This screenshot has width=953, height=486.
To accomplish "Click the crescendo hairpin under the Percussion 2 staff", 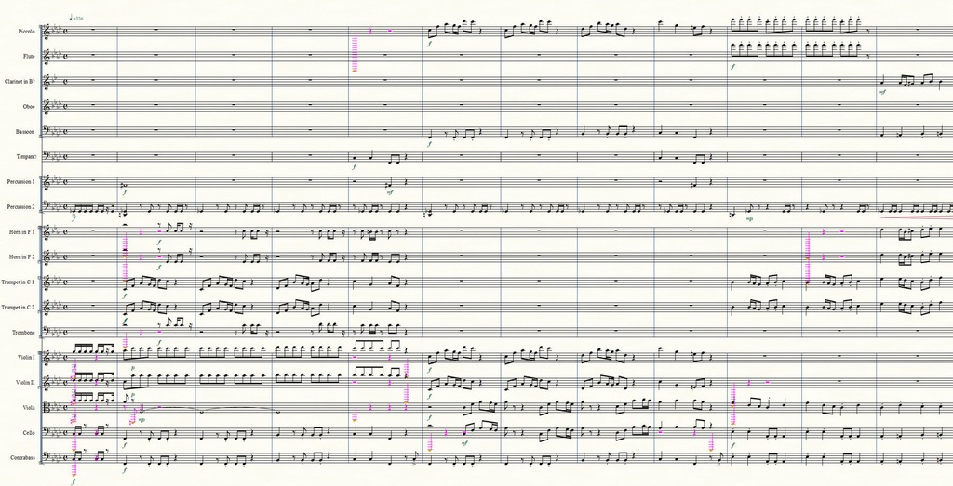I will click(917, 216).
